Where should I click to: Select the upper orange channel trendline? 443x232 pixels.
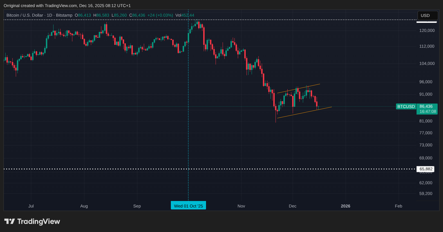pos(299,89)
